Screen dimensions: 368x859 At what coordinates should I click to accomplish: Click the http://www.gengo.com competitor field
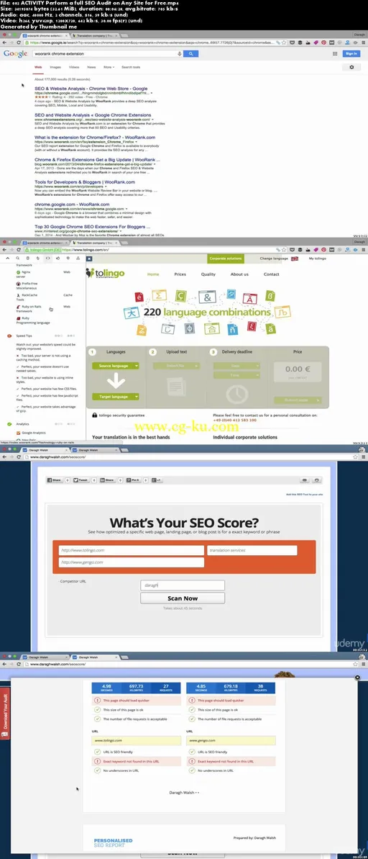[132, 562]
